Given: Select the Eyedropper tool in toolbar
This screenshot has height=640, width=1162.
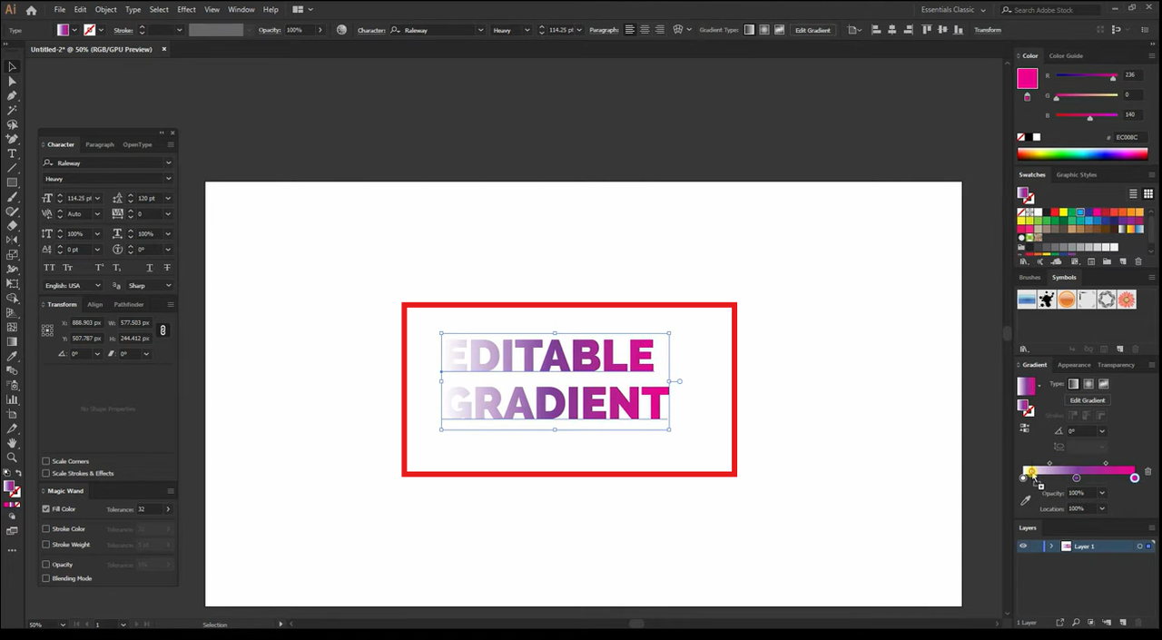Looking at the screenshot, I should click(x=12, y=356).
